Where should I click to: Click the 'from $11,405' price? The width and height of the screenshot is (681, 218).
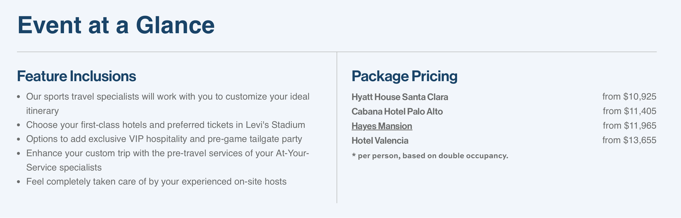(x=629, y=111)
